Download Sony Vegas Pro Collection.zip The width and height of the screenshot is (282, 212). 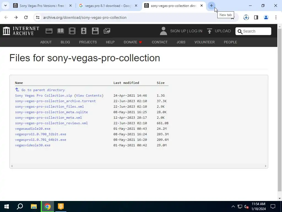[44, 96]
